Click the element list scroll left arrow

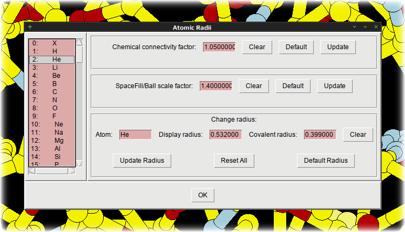[32, 171]
